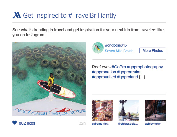This screenshot has height=137, width=177.
Task: Open the firstclassbelo... thumbnail photo
Action: tap(129, 110)
